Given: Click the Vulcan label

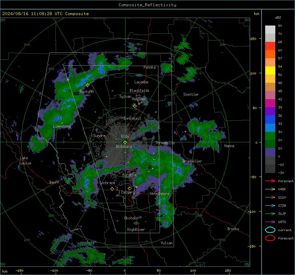Looking at the screenshot, I should [x=167, y=243].
